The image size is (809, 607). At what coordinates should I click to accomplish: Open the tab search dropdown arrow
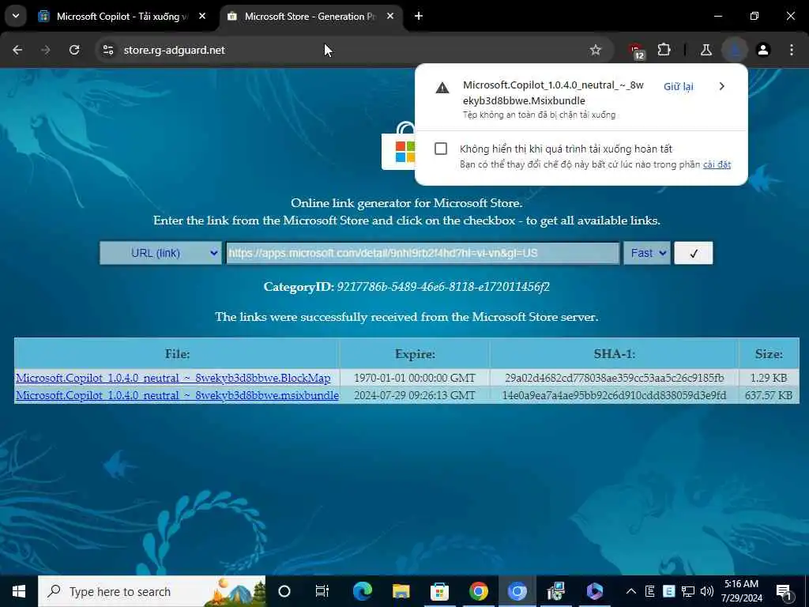point(16,16)
